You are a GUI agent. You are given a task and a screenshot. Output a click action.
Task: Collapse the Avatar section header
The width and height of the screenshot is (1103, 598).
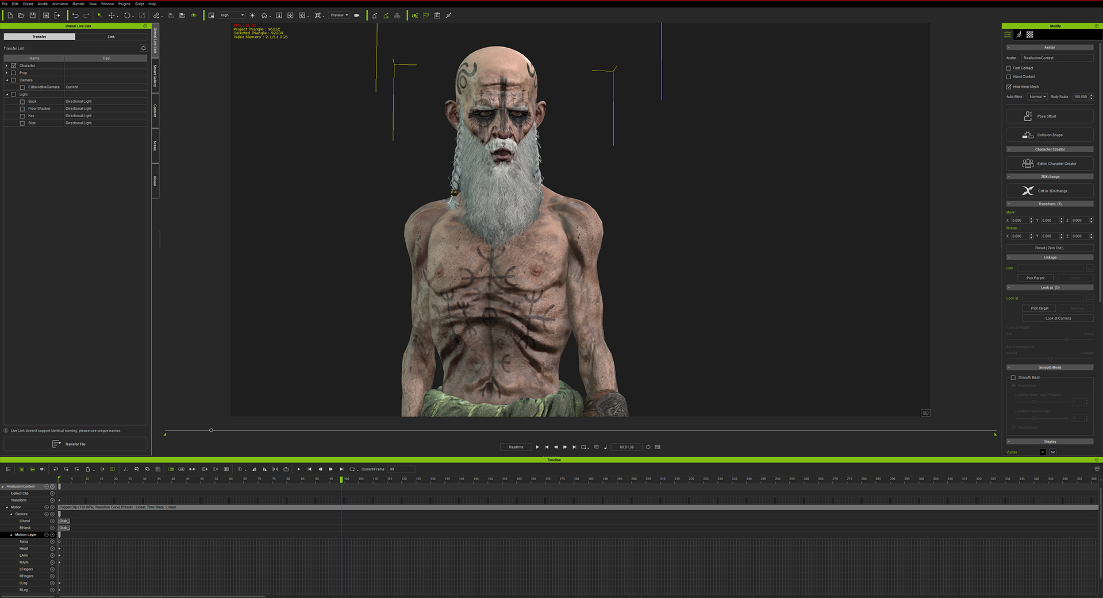point(1050,47)
